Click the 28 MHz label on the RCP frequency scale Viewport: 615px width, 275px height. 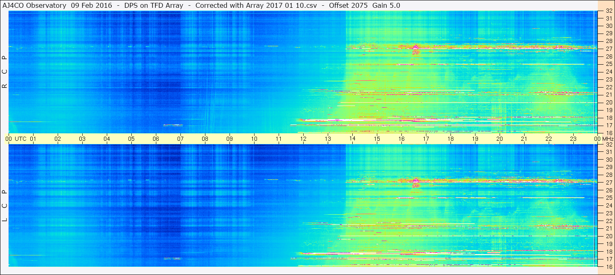[x=608, y=41]
